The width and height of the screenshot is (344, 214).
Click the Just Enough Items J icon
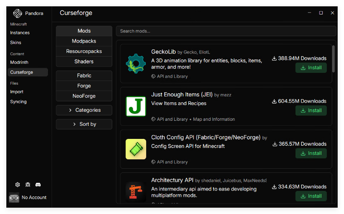(136, 106)
